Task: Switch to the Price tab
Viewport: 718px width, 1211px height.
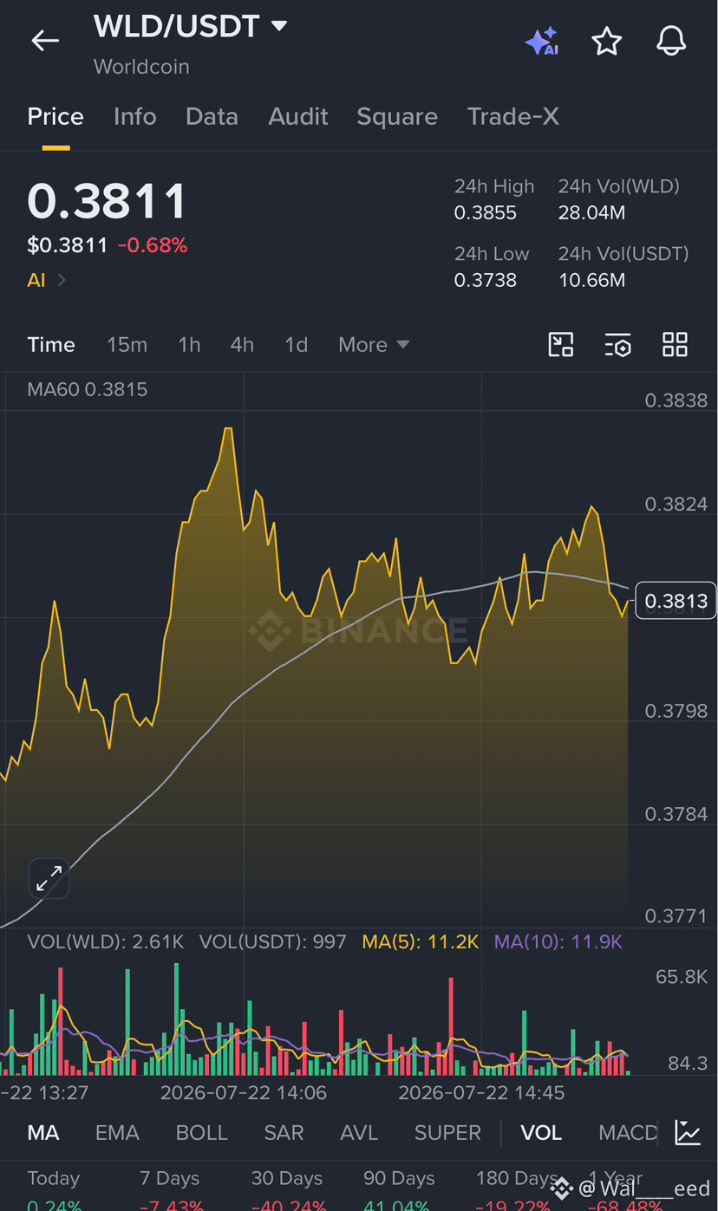Action: pos(55,116)
